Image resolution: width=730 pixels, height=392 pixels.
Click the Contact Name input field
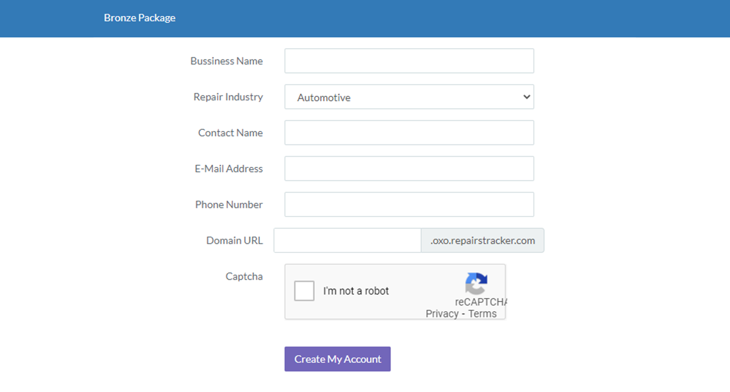pos(409,133)
